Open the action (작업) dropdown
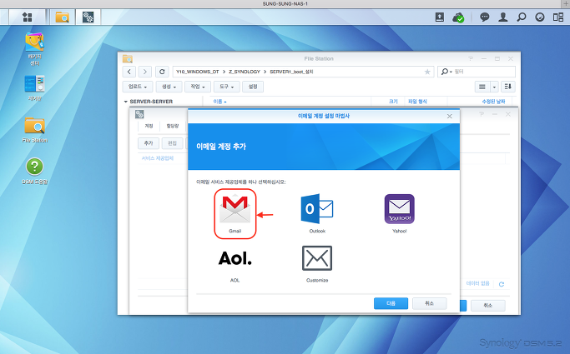The width and height of the screenshot is (570, 354). pos(198,87)
